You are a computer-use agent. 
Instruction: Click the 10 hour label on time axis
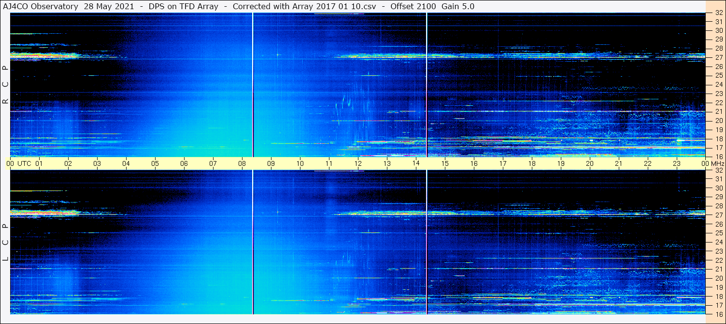point(300,163)
